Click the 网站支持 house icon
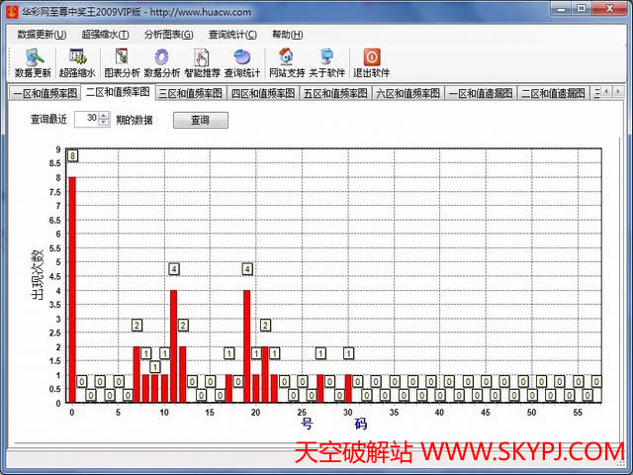Screen dimensions: 633x475 pyautogui.click(x=286, y=62)
